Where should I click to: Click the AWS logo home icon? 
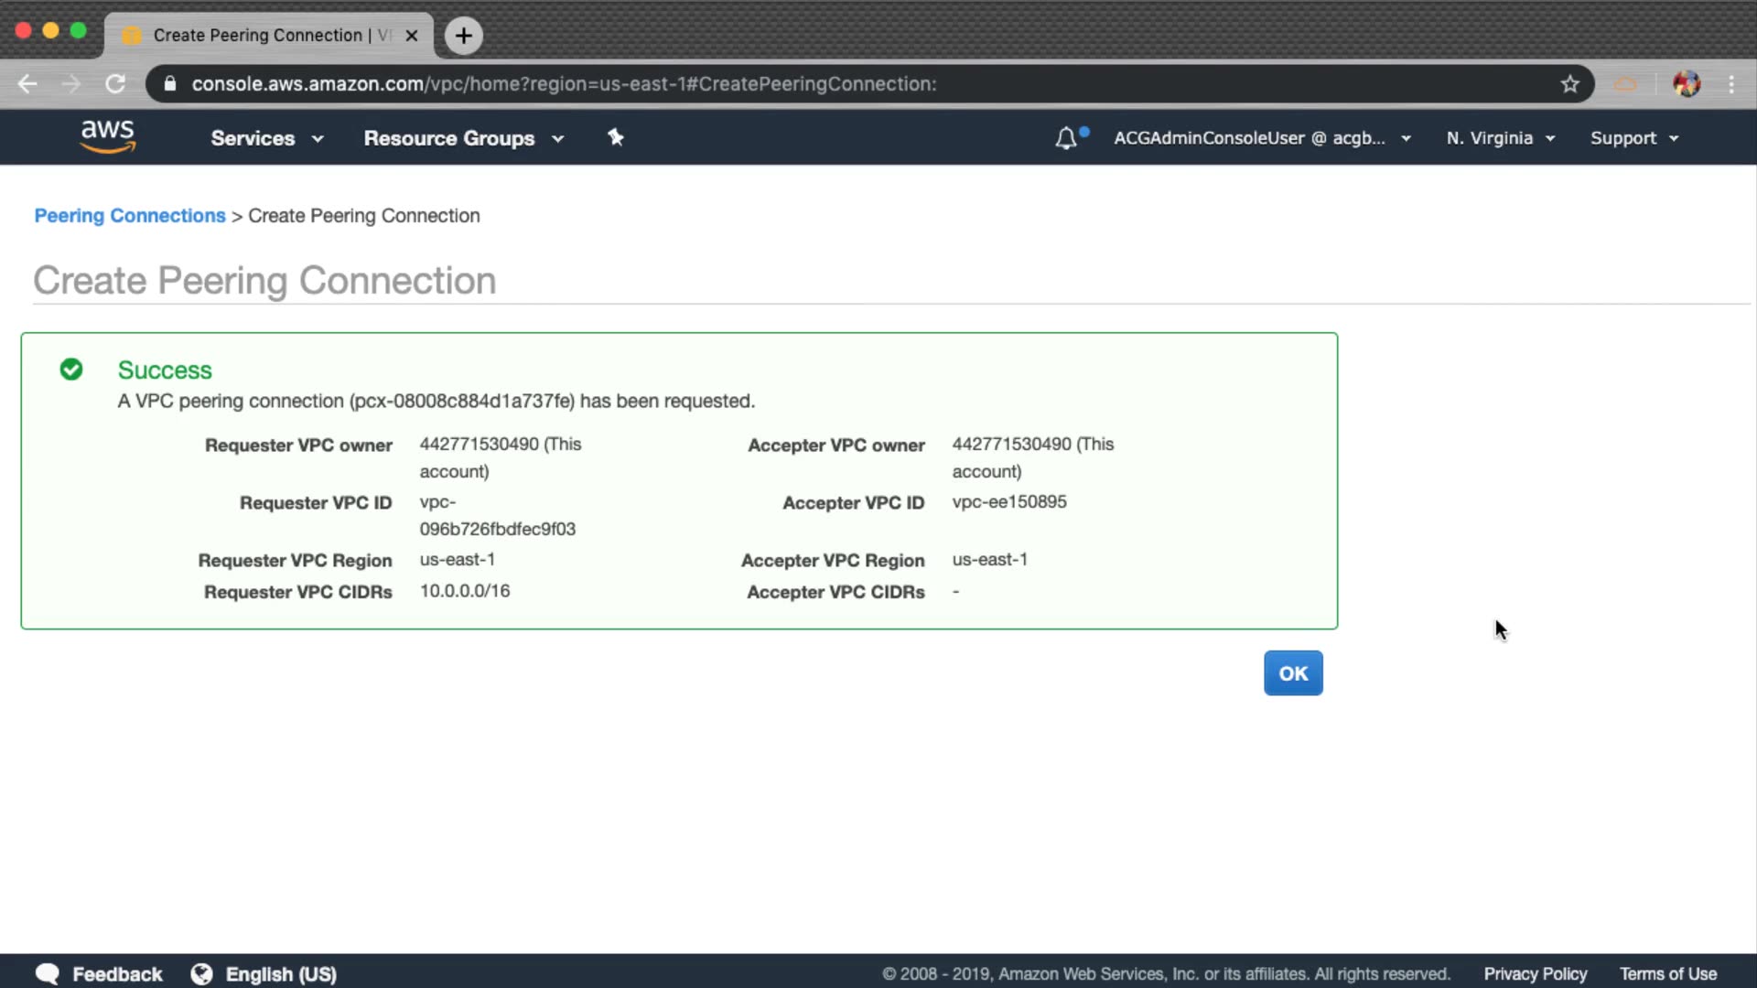coord(108,137)
